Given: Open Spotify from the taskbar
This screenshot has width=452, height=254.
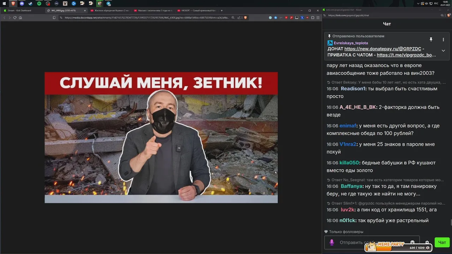Looking at the screenshot, I should [x=39, y=4].
